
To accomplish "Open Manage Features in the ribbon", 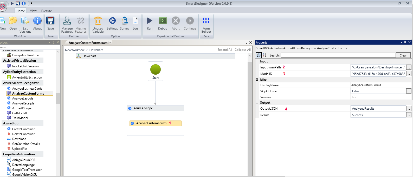I will tap(67, 21).
